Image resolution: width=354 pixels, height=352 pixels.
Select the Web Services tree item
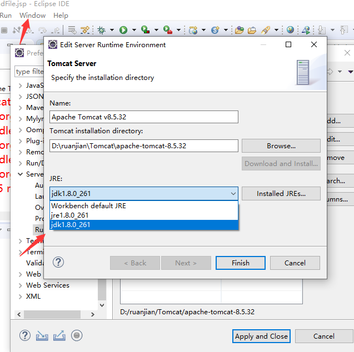[48, 285]
